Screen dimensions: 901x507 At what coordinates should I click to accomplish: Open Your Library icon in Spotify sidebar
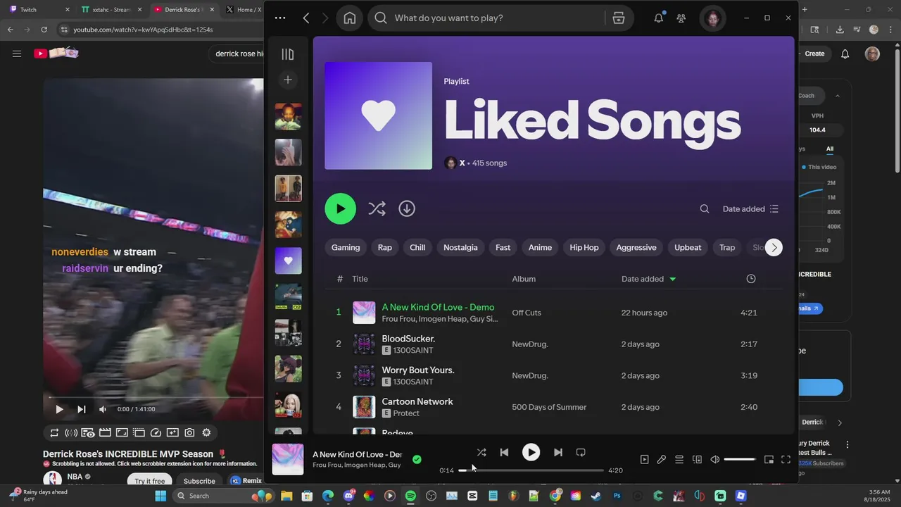click(x=287, y=54)
